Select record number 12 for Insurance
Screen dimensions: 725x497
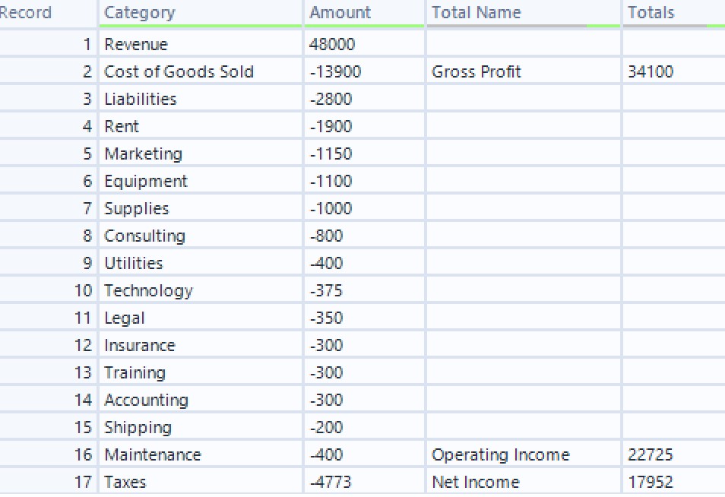(83, 345)
